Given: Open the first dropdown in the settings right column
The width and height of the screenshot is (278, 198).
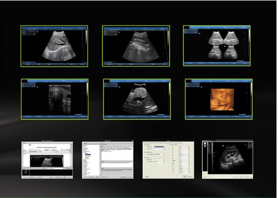Looking at the screenshot, I should click(x=184, y=147).
